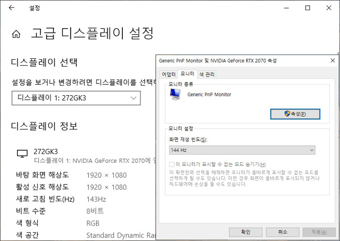
Task: Click the 색 공간 label
Action: click(x=27, y=235)
